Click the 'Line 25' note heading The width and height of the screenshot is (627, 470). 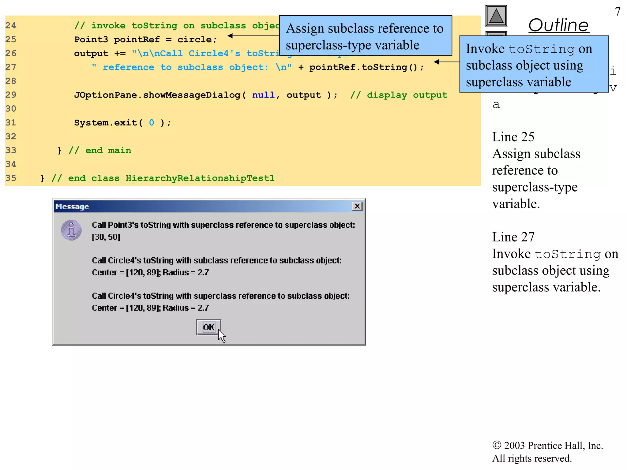[513, 137]
